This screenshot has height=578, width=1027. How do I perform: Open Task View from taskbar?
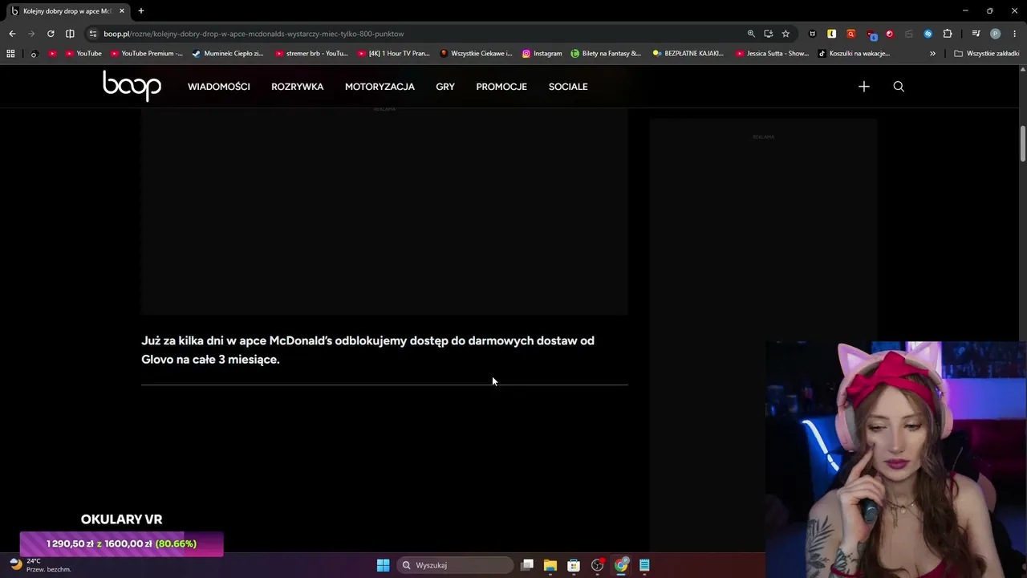(x=526, y=565)
